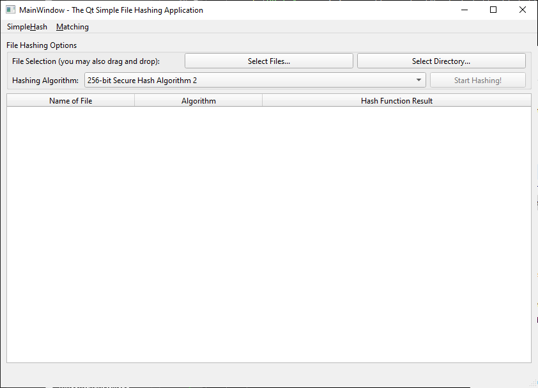The width and height of the screenshot is (538, 388).
Task: Click the File Hashing Options group label
Action: pos(42,45)
